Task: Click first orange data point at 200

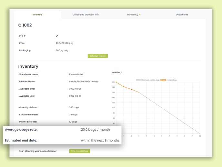Action: tap(116, 82)
